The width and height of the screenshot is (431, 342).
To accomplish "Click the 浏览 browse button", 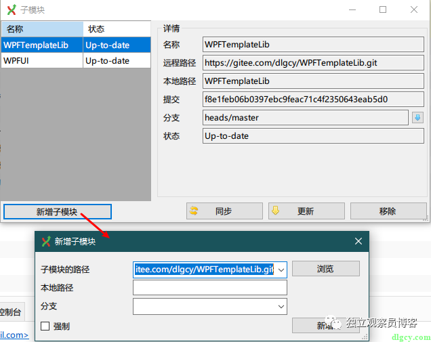I will click(326, 268).
